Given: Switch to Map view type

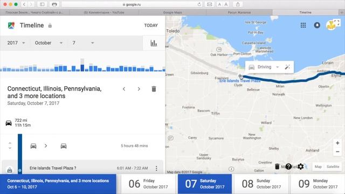Looking at the screenshot, I should point(318,167).
